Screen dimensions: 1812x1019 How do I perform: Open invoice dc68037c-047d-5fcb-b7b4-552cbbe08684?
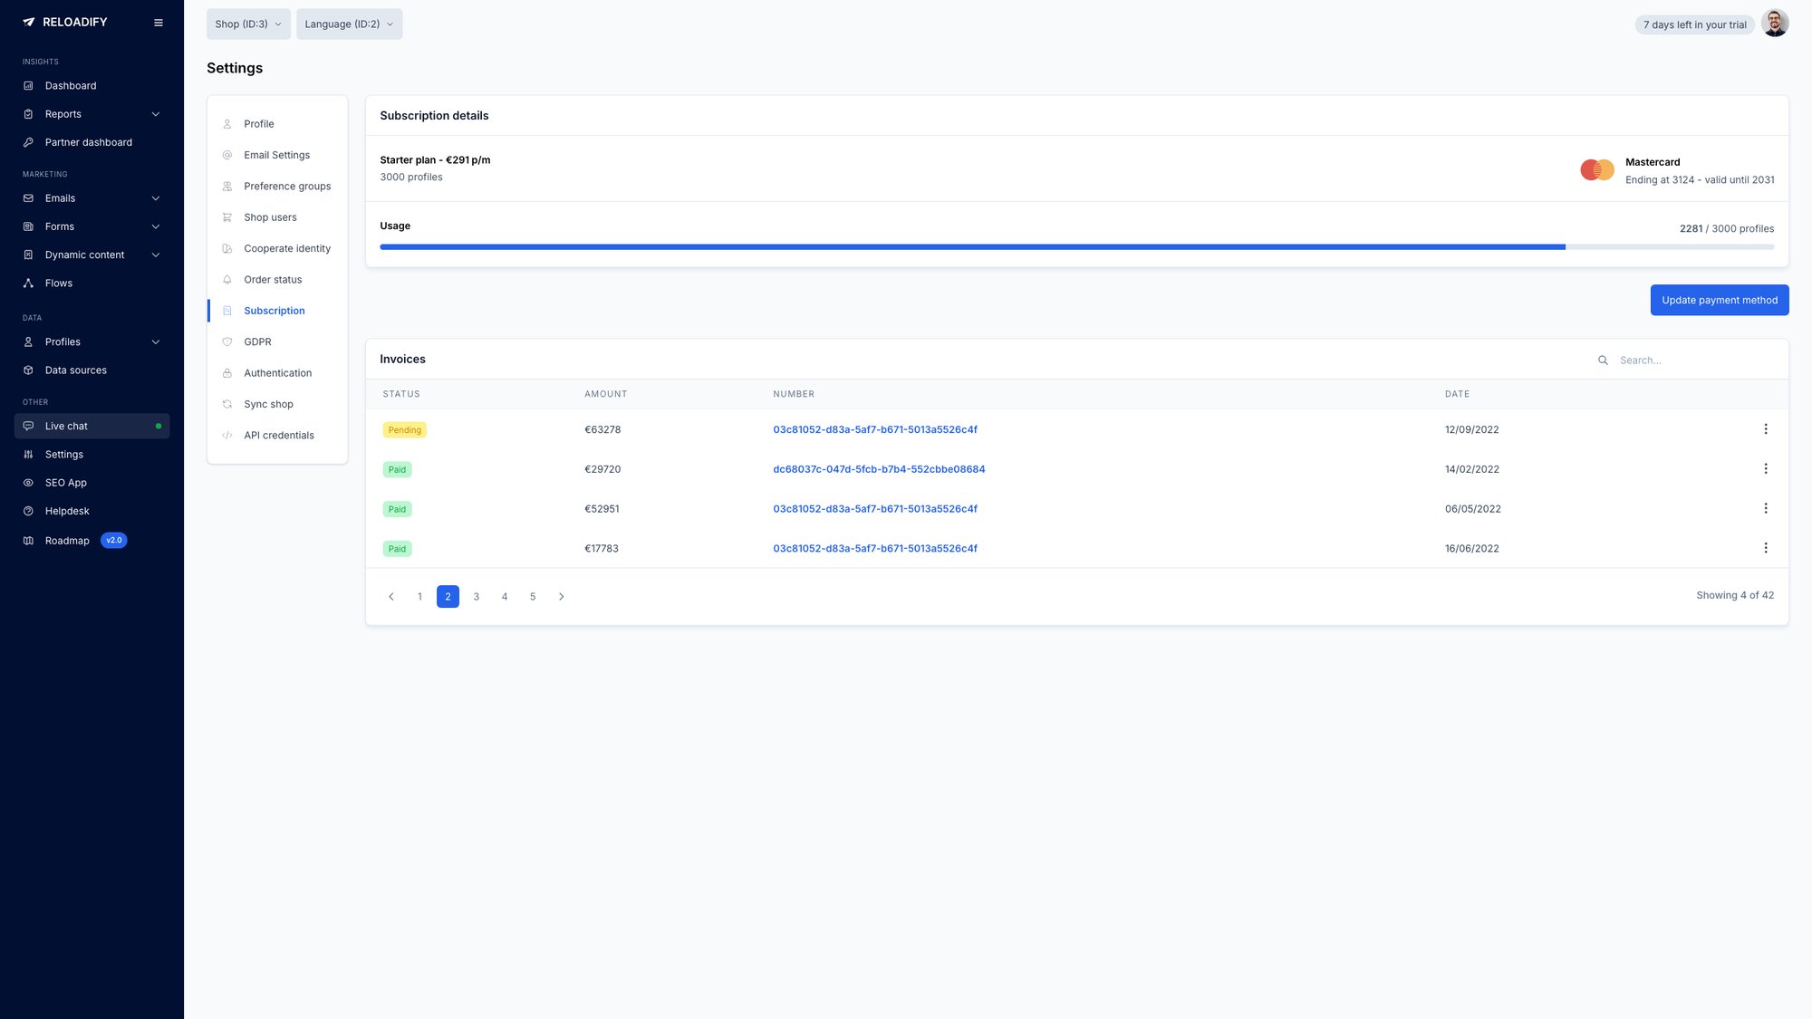click(x=879, y=469)
